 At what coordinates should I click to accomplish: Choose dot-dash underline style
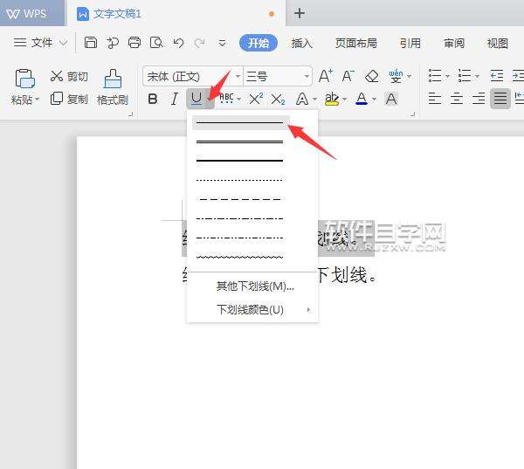point(241,219)
